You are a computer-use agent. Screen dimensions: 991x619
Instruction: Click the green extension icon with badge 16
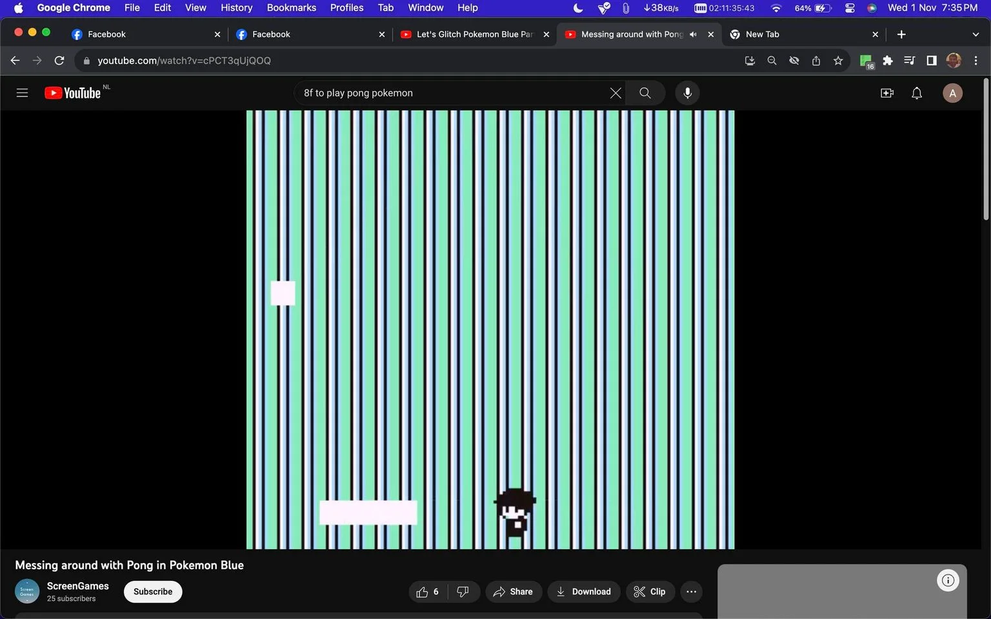866,61
